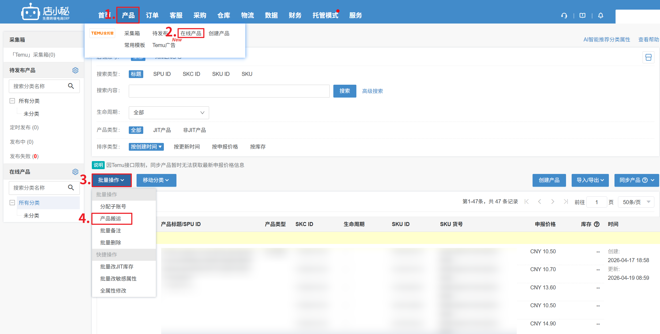The height and width of the screenshot is (334, 660).
Task: Click the store icon at filter panel corner
Action: tap(648, 57)
